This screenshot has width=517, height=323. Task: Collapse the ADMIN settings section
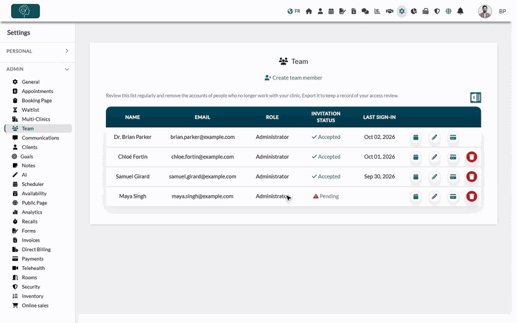(x=37, y=69)
